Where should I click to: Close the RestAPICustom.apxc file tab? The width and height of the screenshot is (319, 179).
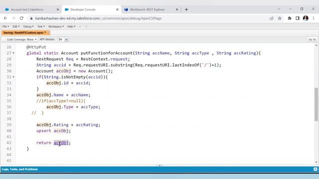(48, 33)
